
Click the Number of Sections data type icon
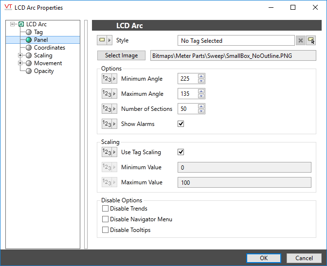coord(107,109)
